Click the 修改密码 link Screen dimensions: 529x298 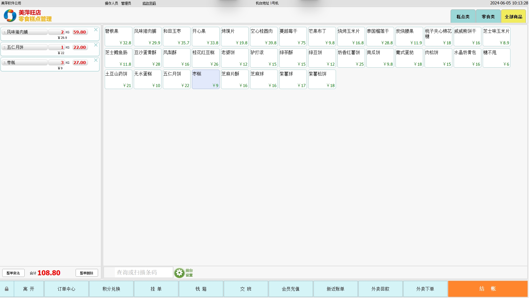(149, 3)
